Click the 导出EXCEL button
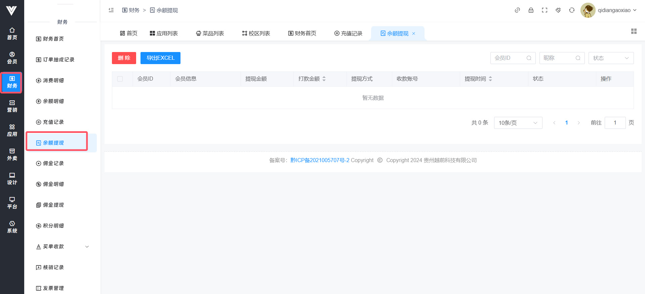Image resolution: width=645 pixels, height=294 pixels. point(160,58)
